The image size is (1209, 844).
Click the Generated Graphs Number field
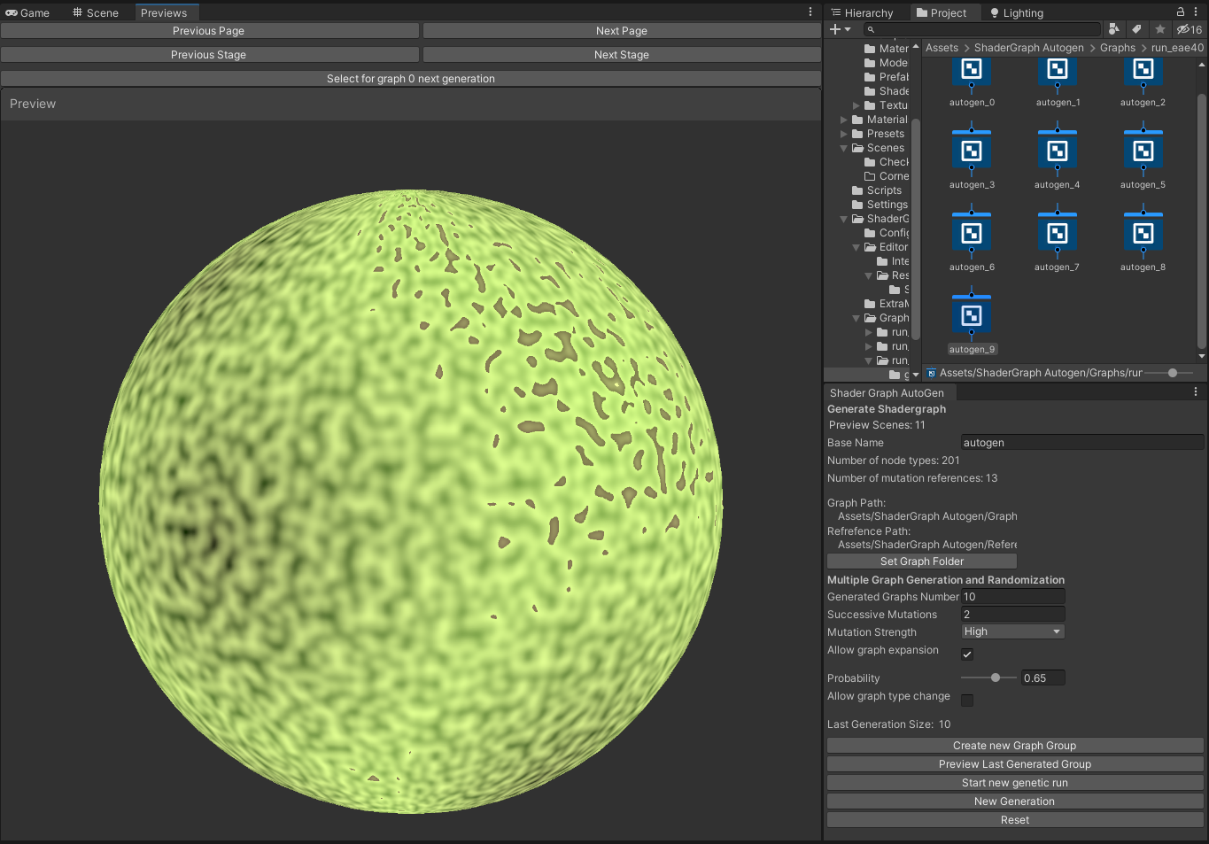[1013, 597]
